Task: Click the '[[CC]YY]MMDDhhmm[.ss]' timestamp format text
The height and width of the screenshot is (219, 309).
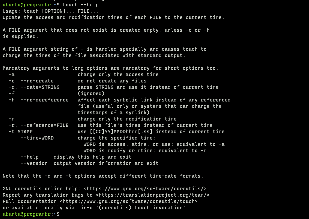Action: 121,132
